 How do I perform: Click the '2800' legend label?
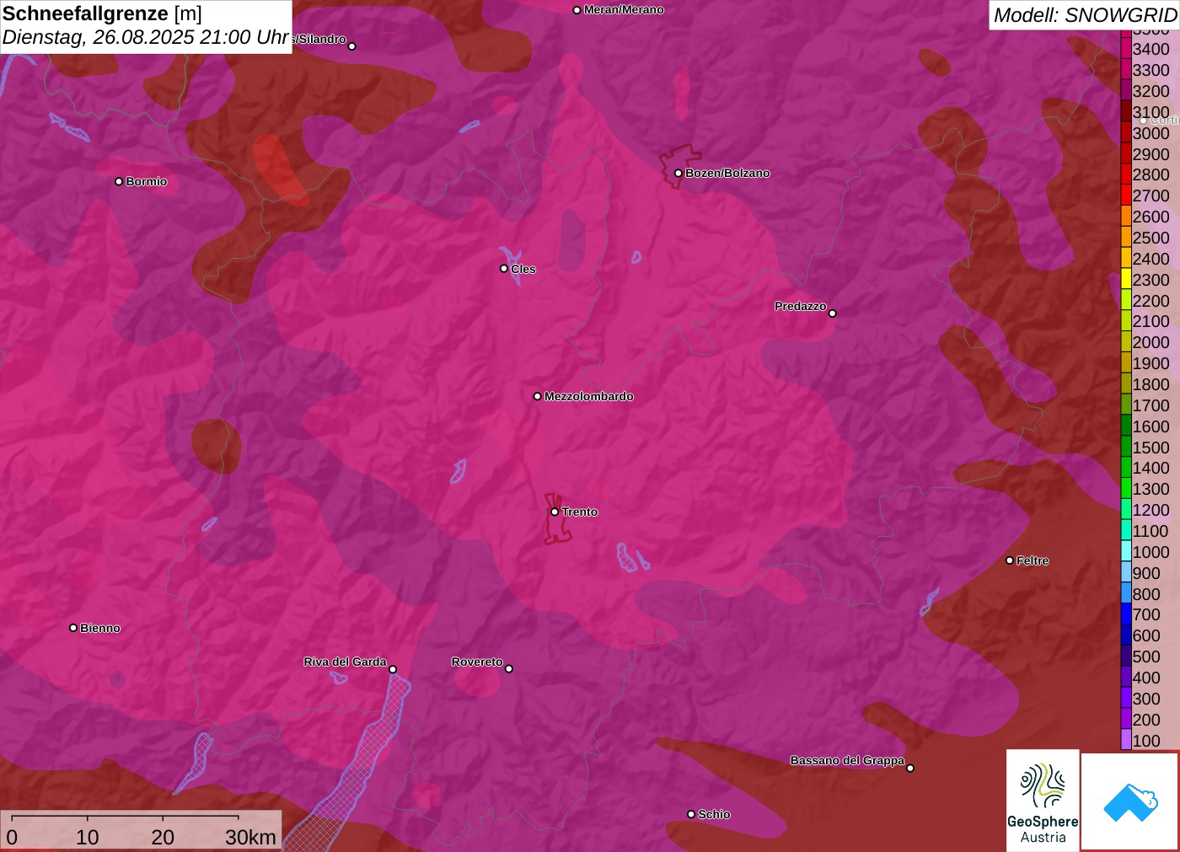(x=1151, y=174)
